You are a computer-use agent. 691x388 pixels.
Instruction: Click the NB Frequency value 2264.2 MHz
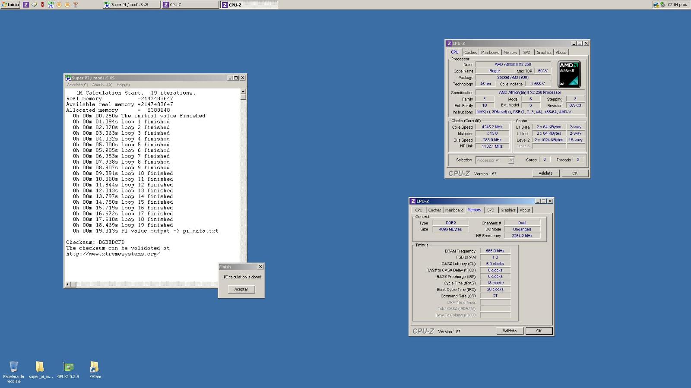pos(522,236)
